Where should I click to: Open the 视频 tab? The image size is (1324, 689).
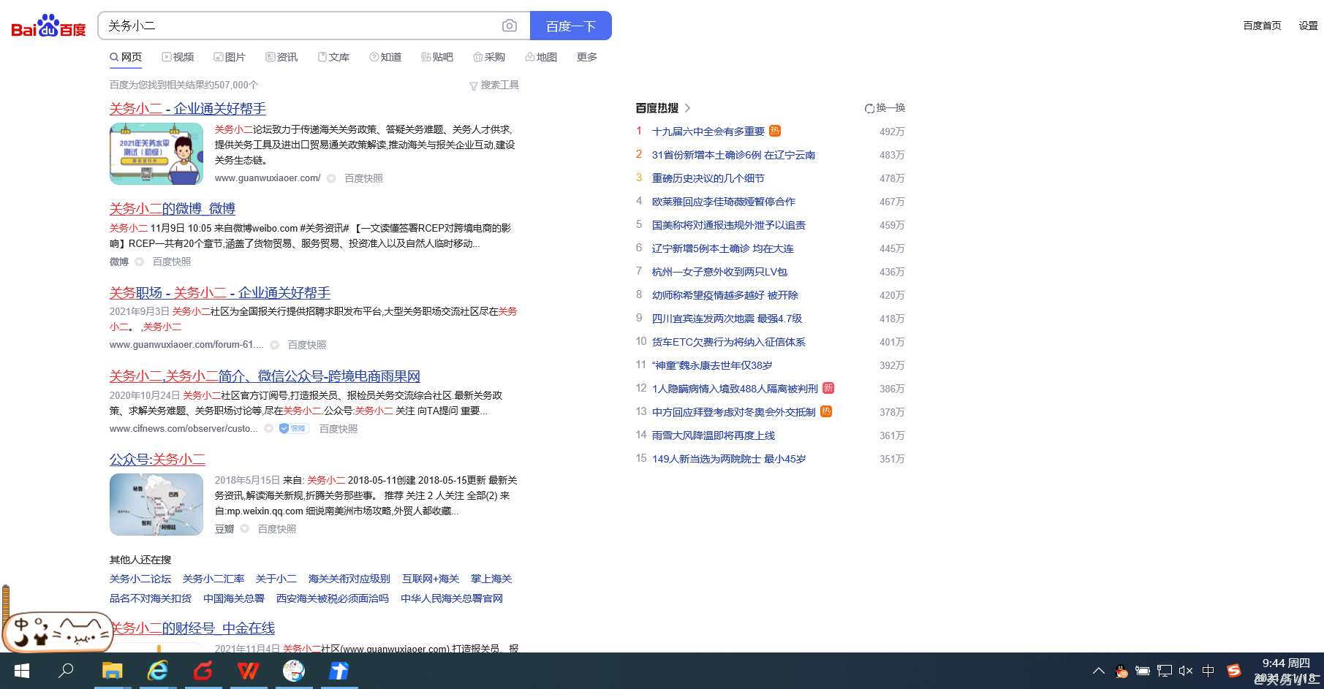click(178, 57)
